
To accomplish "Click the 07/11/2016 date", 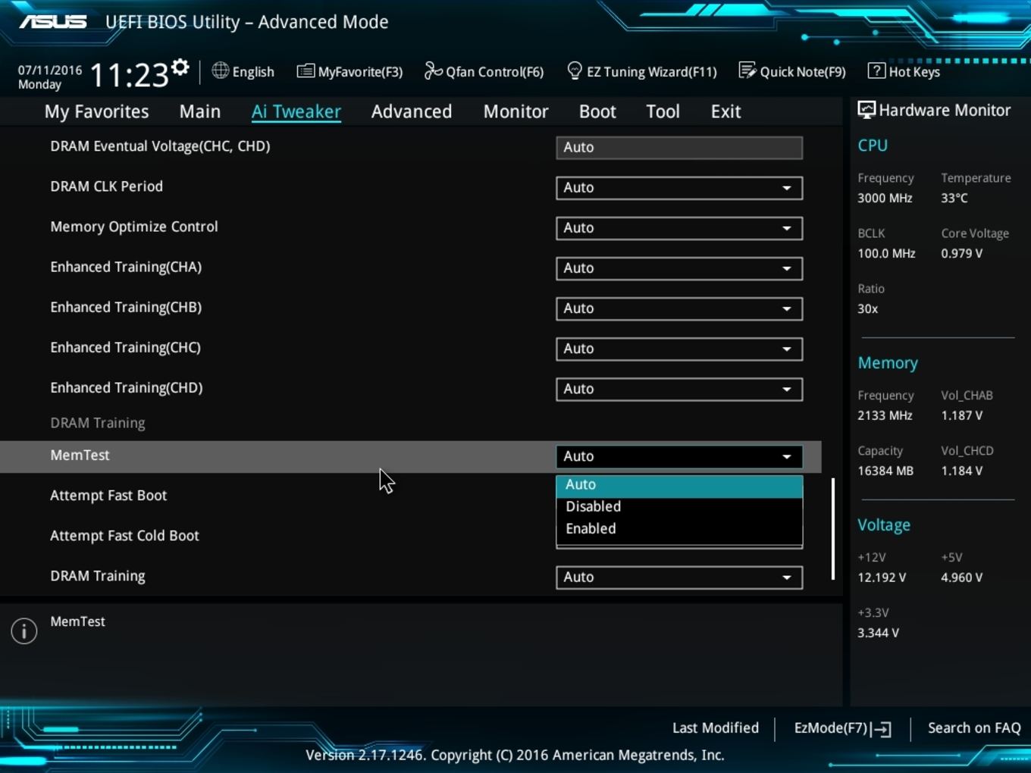I will [x=50, y=70].
